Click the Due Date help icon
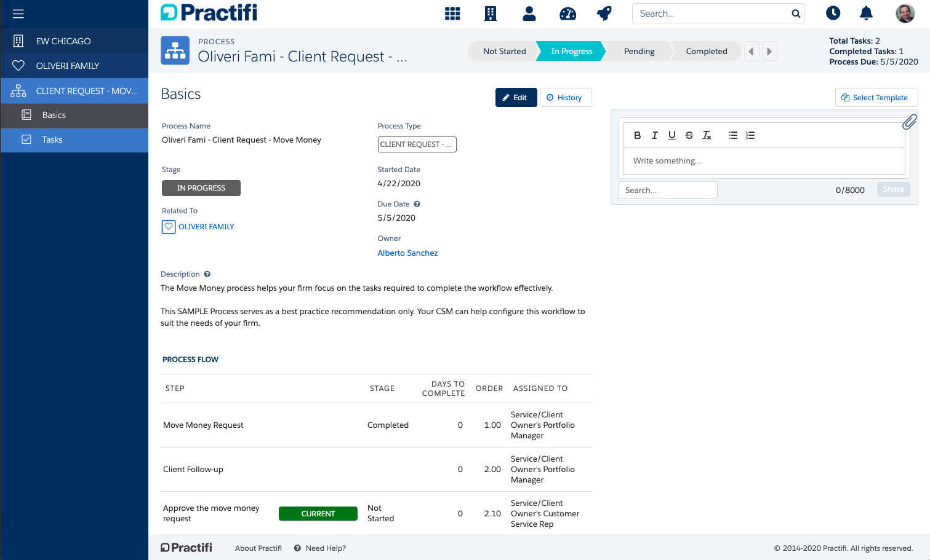Screen dimensions: 930x560 (x=417, y=204)
